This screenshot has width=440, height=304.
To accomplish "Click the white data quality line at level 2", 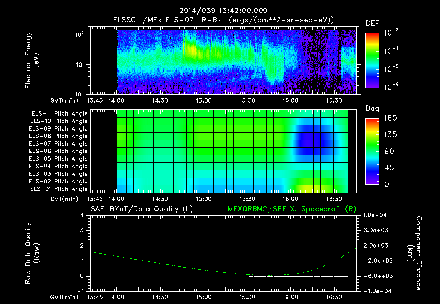I will coord(139,246).
